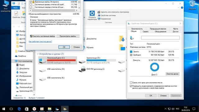Open the Музыка folder in main pane
This screenshot has height=112, width=199.
point(90,48)
